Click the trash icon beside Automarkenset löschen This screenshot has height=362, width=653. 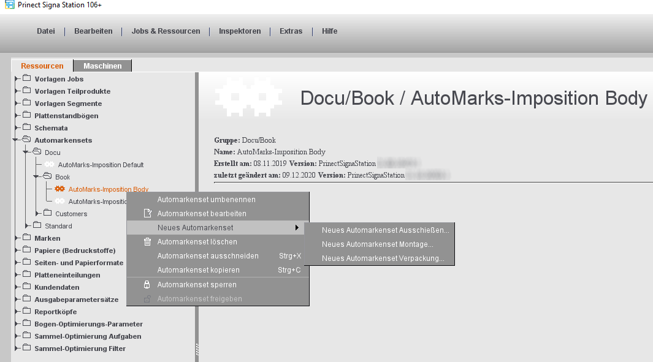(147, 242)
